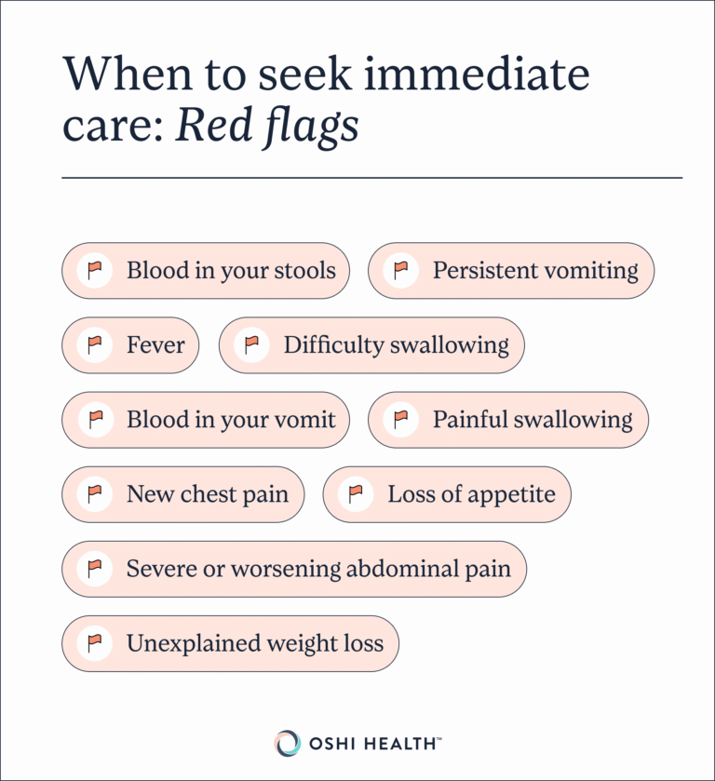The width and height of the screenshot is (715, 781).
Task: Click the flag icon beside New chest pain
Action: pyautogui.click(x=95, y=494)
